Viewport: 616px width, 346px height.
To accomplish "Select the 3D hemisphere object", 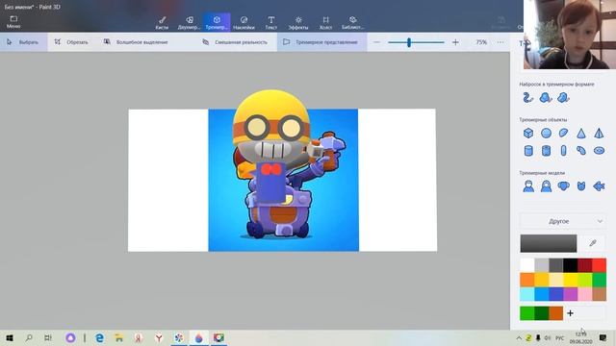I will pyautogui.click(x=563, y=133).
